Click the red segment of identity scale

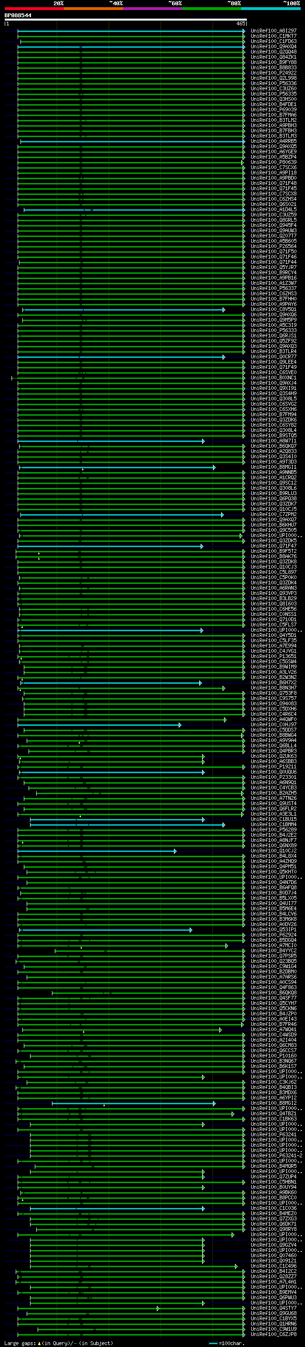point(34,9)
